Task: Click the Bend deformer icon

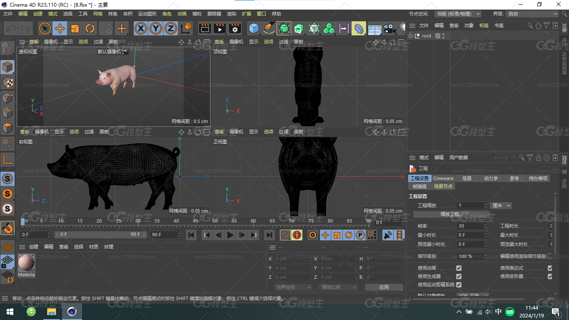Action: tap(359, 28)
